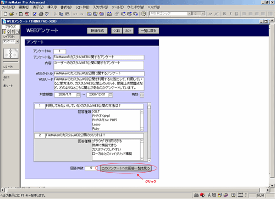This screenshot has height=199, width=275.
Task: Click the <<前 previous button
Action: click(x=117, y=31)
